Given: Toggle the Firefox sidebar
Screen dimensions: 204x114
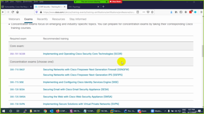Looking at the screenshot, I should click(181, 12).
